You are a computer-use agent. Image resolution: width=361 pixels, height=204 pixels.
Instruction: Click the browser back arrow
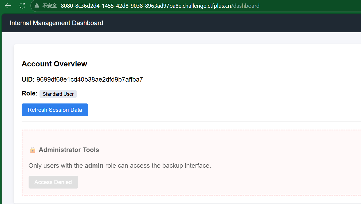(x=8, y=6)
